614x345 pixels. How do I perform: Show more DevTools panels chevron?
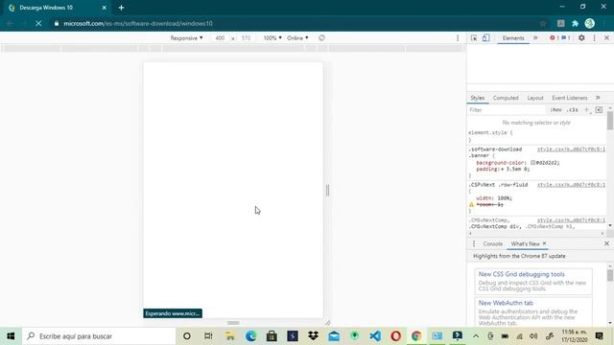(x=535, y=38)
